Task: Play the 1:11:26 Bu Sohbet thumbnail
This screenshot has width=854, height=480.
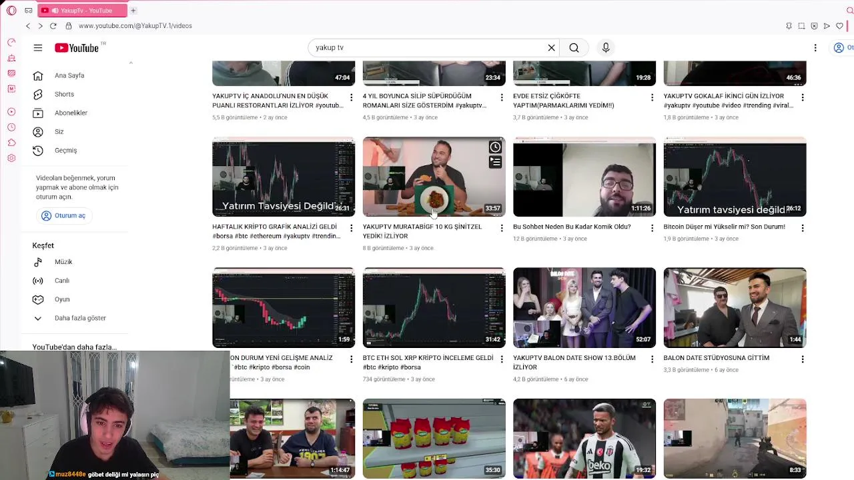Action: pyautogui.click(x=584, y=177)
